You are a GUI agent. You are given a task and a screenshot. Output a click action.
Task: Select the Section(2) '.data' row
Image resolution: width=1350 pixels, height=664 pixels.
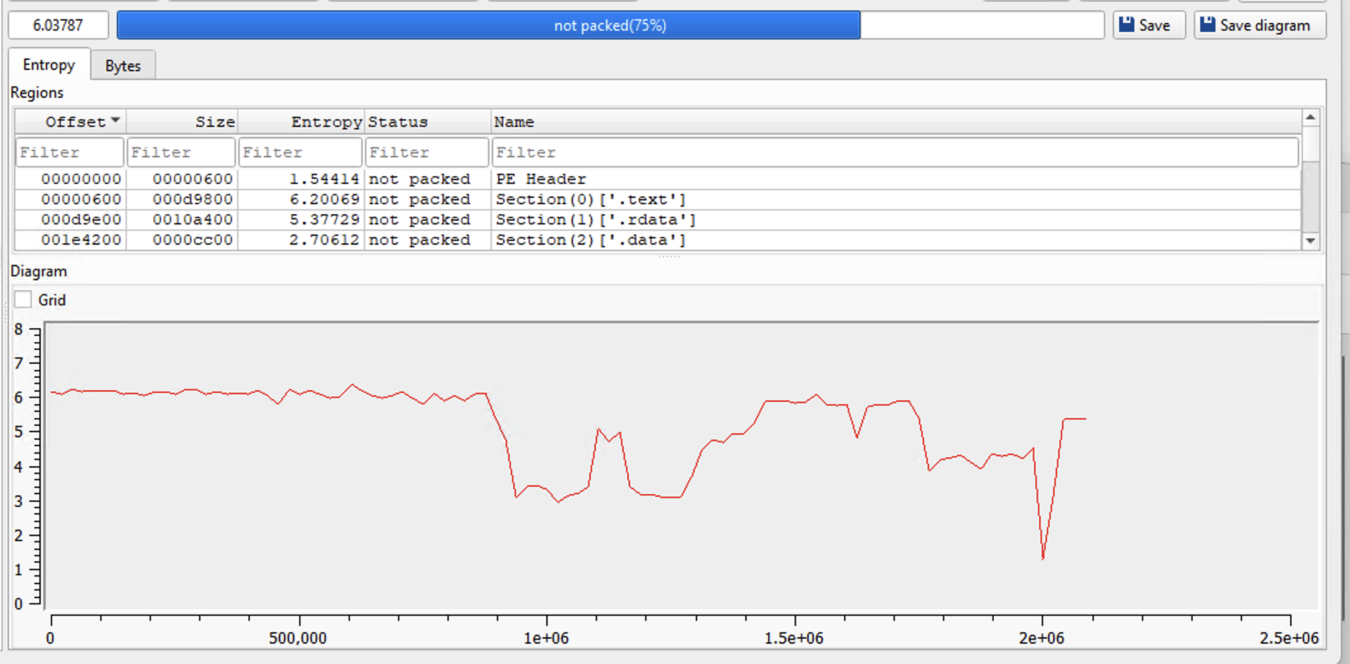click(x=591, y=240)
